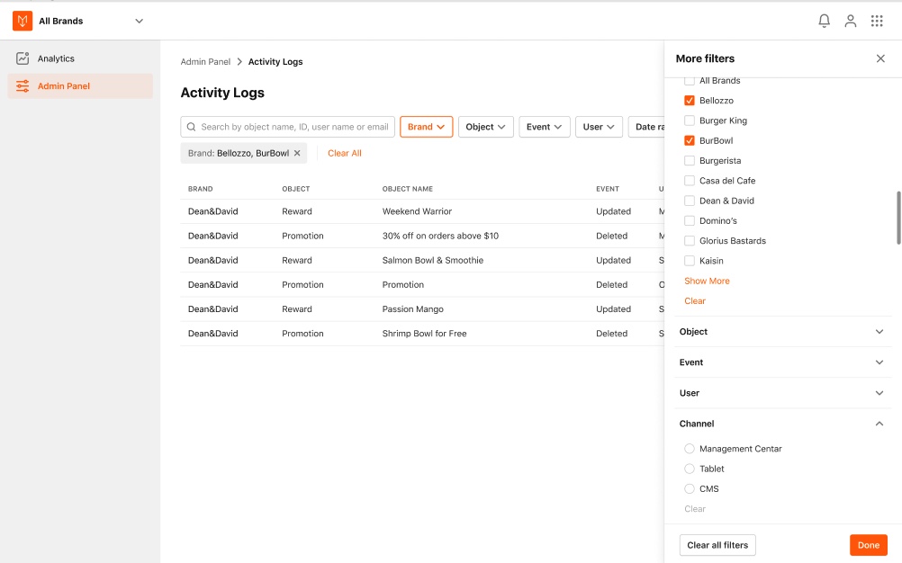Open the Event filter dropdown
Viewport: 902px width, 563px height.
[x=545, y=127]
